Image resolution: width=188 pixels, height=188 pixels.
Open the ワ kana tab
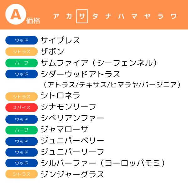(x=173, y=16)
